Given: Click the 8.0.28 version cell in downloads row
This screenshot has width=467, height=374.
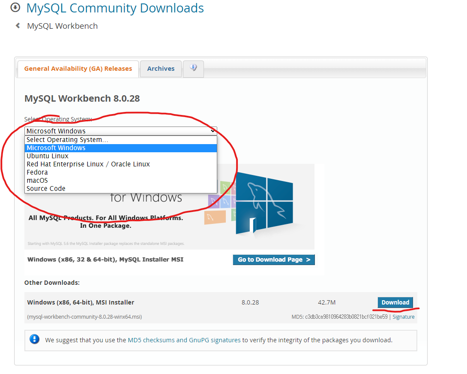Looking at the screenshot, I should click(250, 302).
